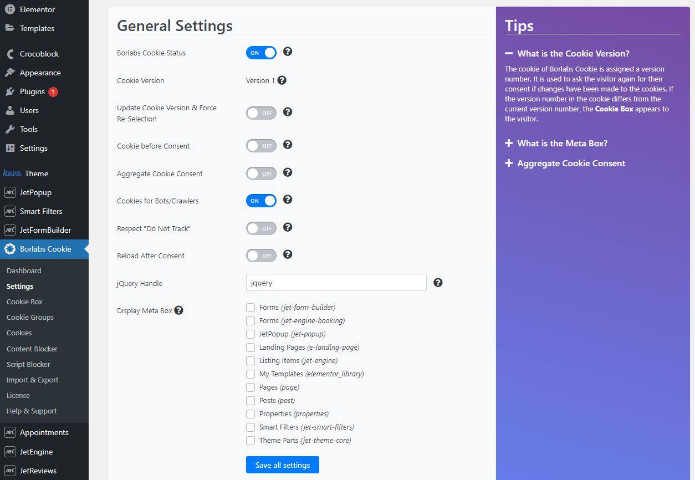Collapse What is the Cookie Version tip
Screen dimensions: 695x480
pos(567,54)
